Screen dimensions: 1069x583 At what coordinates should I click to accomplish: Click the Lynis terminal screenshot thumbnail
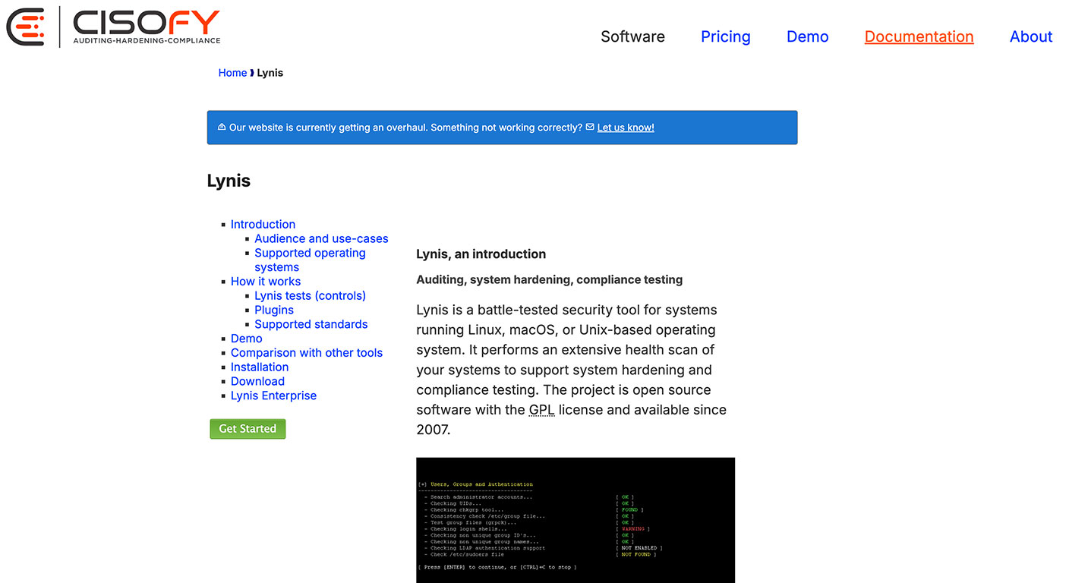click(x=575, y=521)
